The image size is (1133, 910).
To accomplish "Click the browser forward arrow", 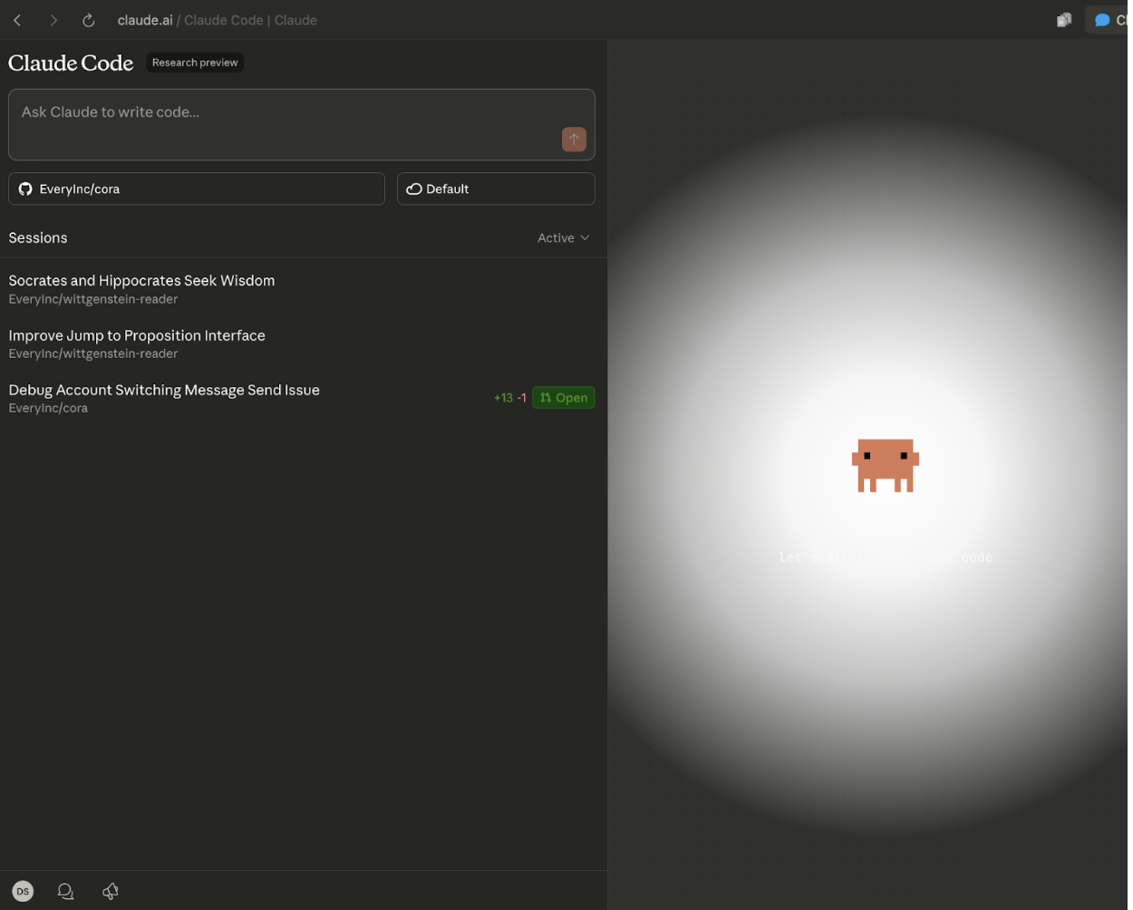I will pos(53,20).
